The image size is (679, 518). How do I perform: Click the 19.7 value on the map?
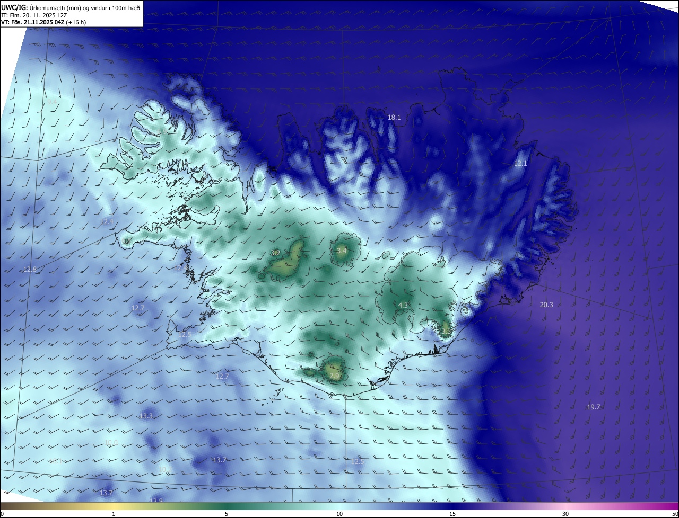tap(594, 407)
